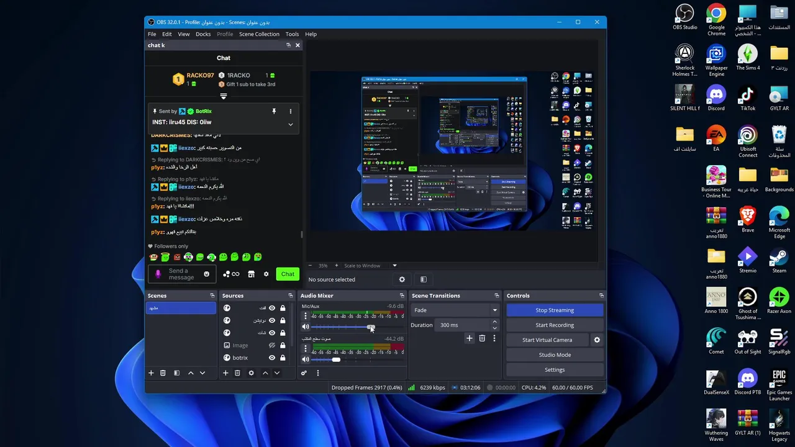This screenshot has width=795, height=447.
Task: Open the File menu
Action: (152, 34)
